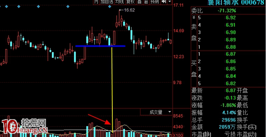Click the 市盈(静) value 亏损
The width and height of the screenshot is (266, 137).
tap(230, 134)
